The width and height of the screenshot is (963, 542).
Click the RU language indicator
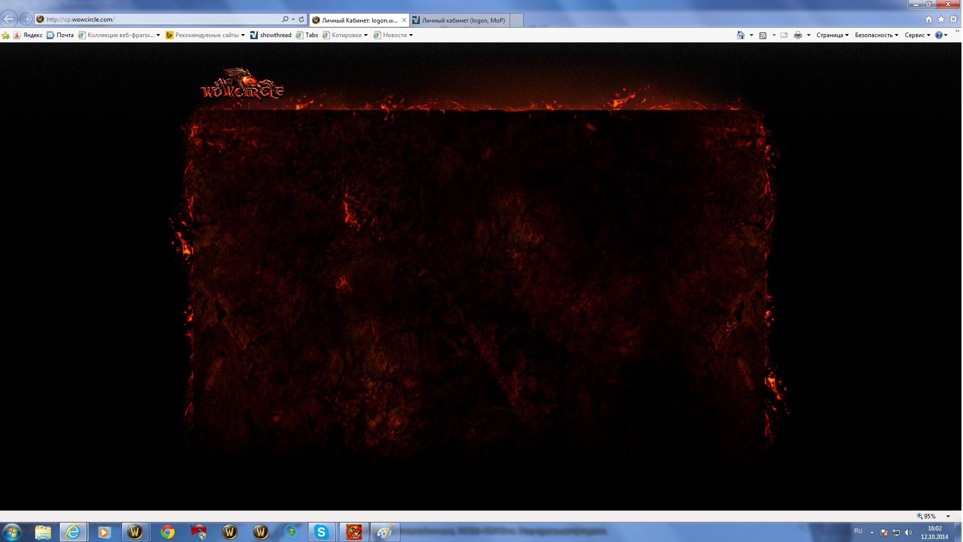pyautogui.click(x=858, y=531)
